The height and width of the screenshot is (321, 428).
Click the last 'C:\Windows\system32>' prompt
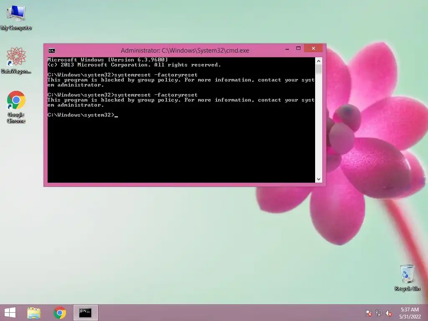point(81,115)
